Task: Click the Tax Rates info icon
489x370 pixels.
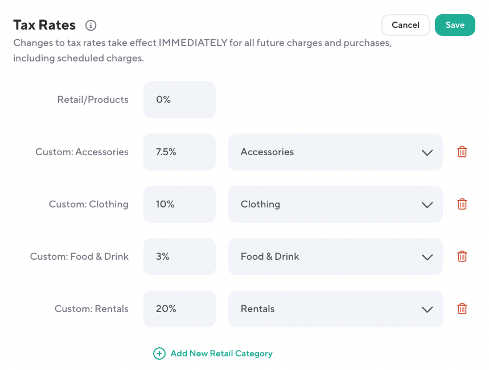Action: pos(91,26)
